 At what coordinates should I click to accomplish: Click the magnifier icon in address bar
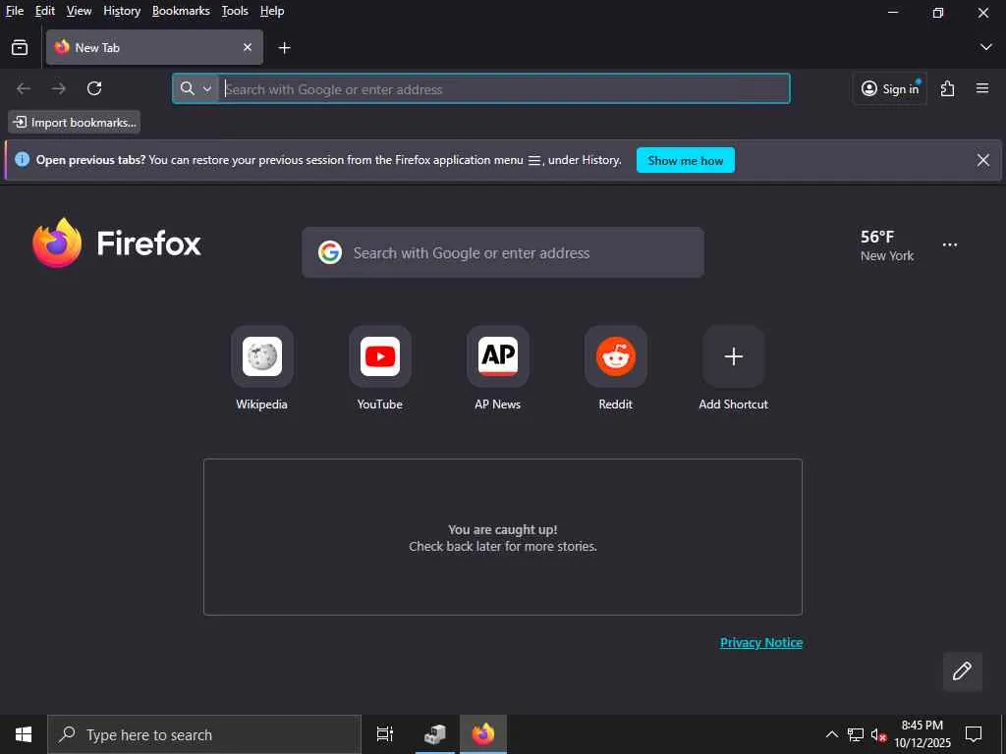pyautogui.click(x=187, y=88)
